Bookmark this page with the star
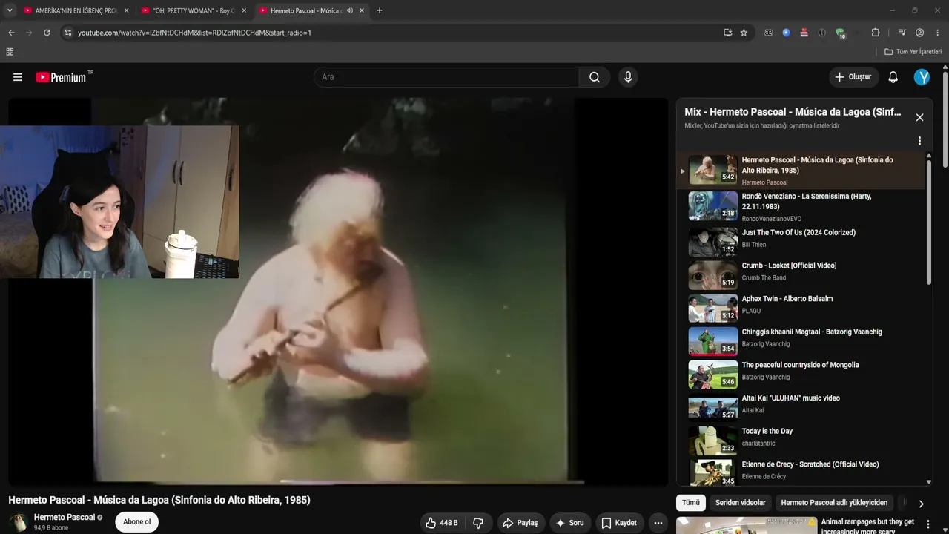 coord(744,33)
